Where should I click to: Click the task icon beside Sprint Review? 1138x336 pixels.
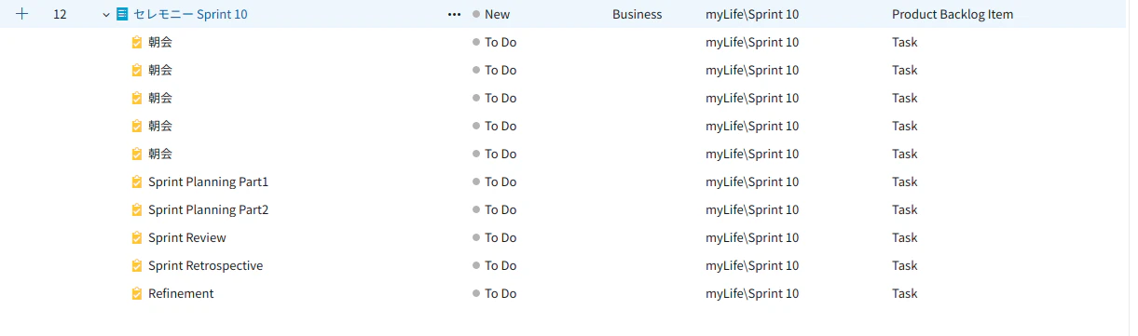click(x=138, y=237)
